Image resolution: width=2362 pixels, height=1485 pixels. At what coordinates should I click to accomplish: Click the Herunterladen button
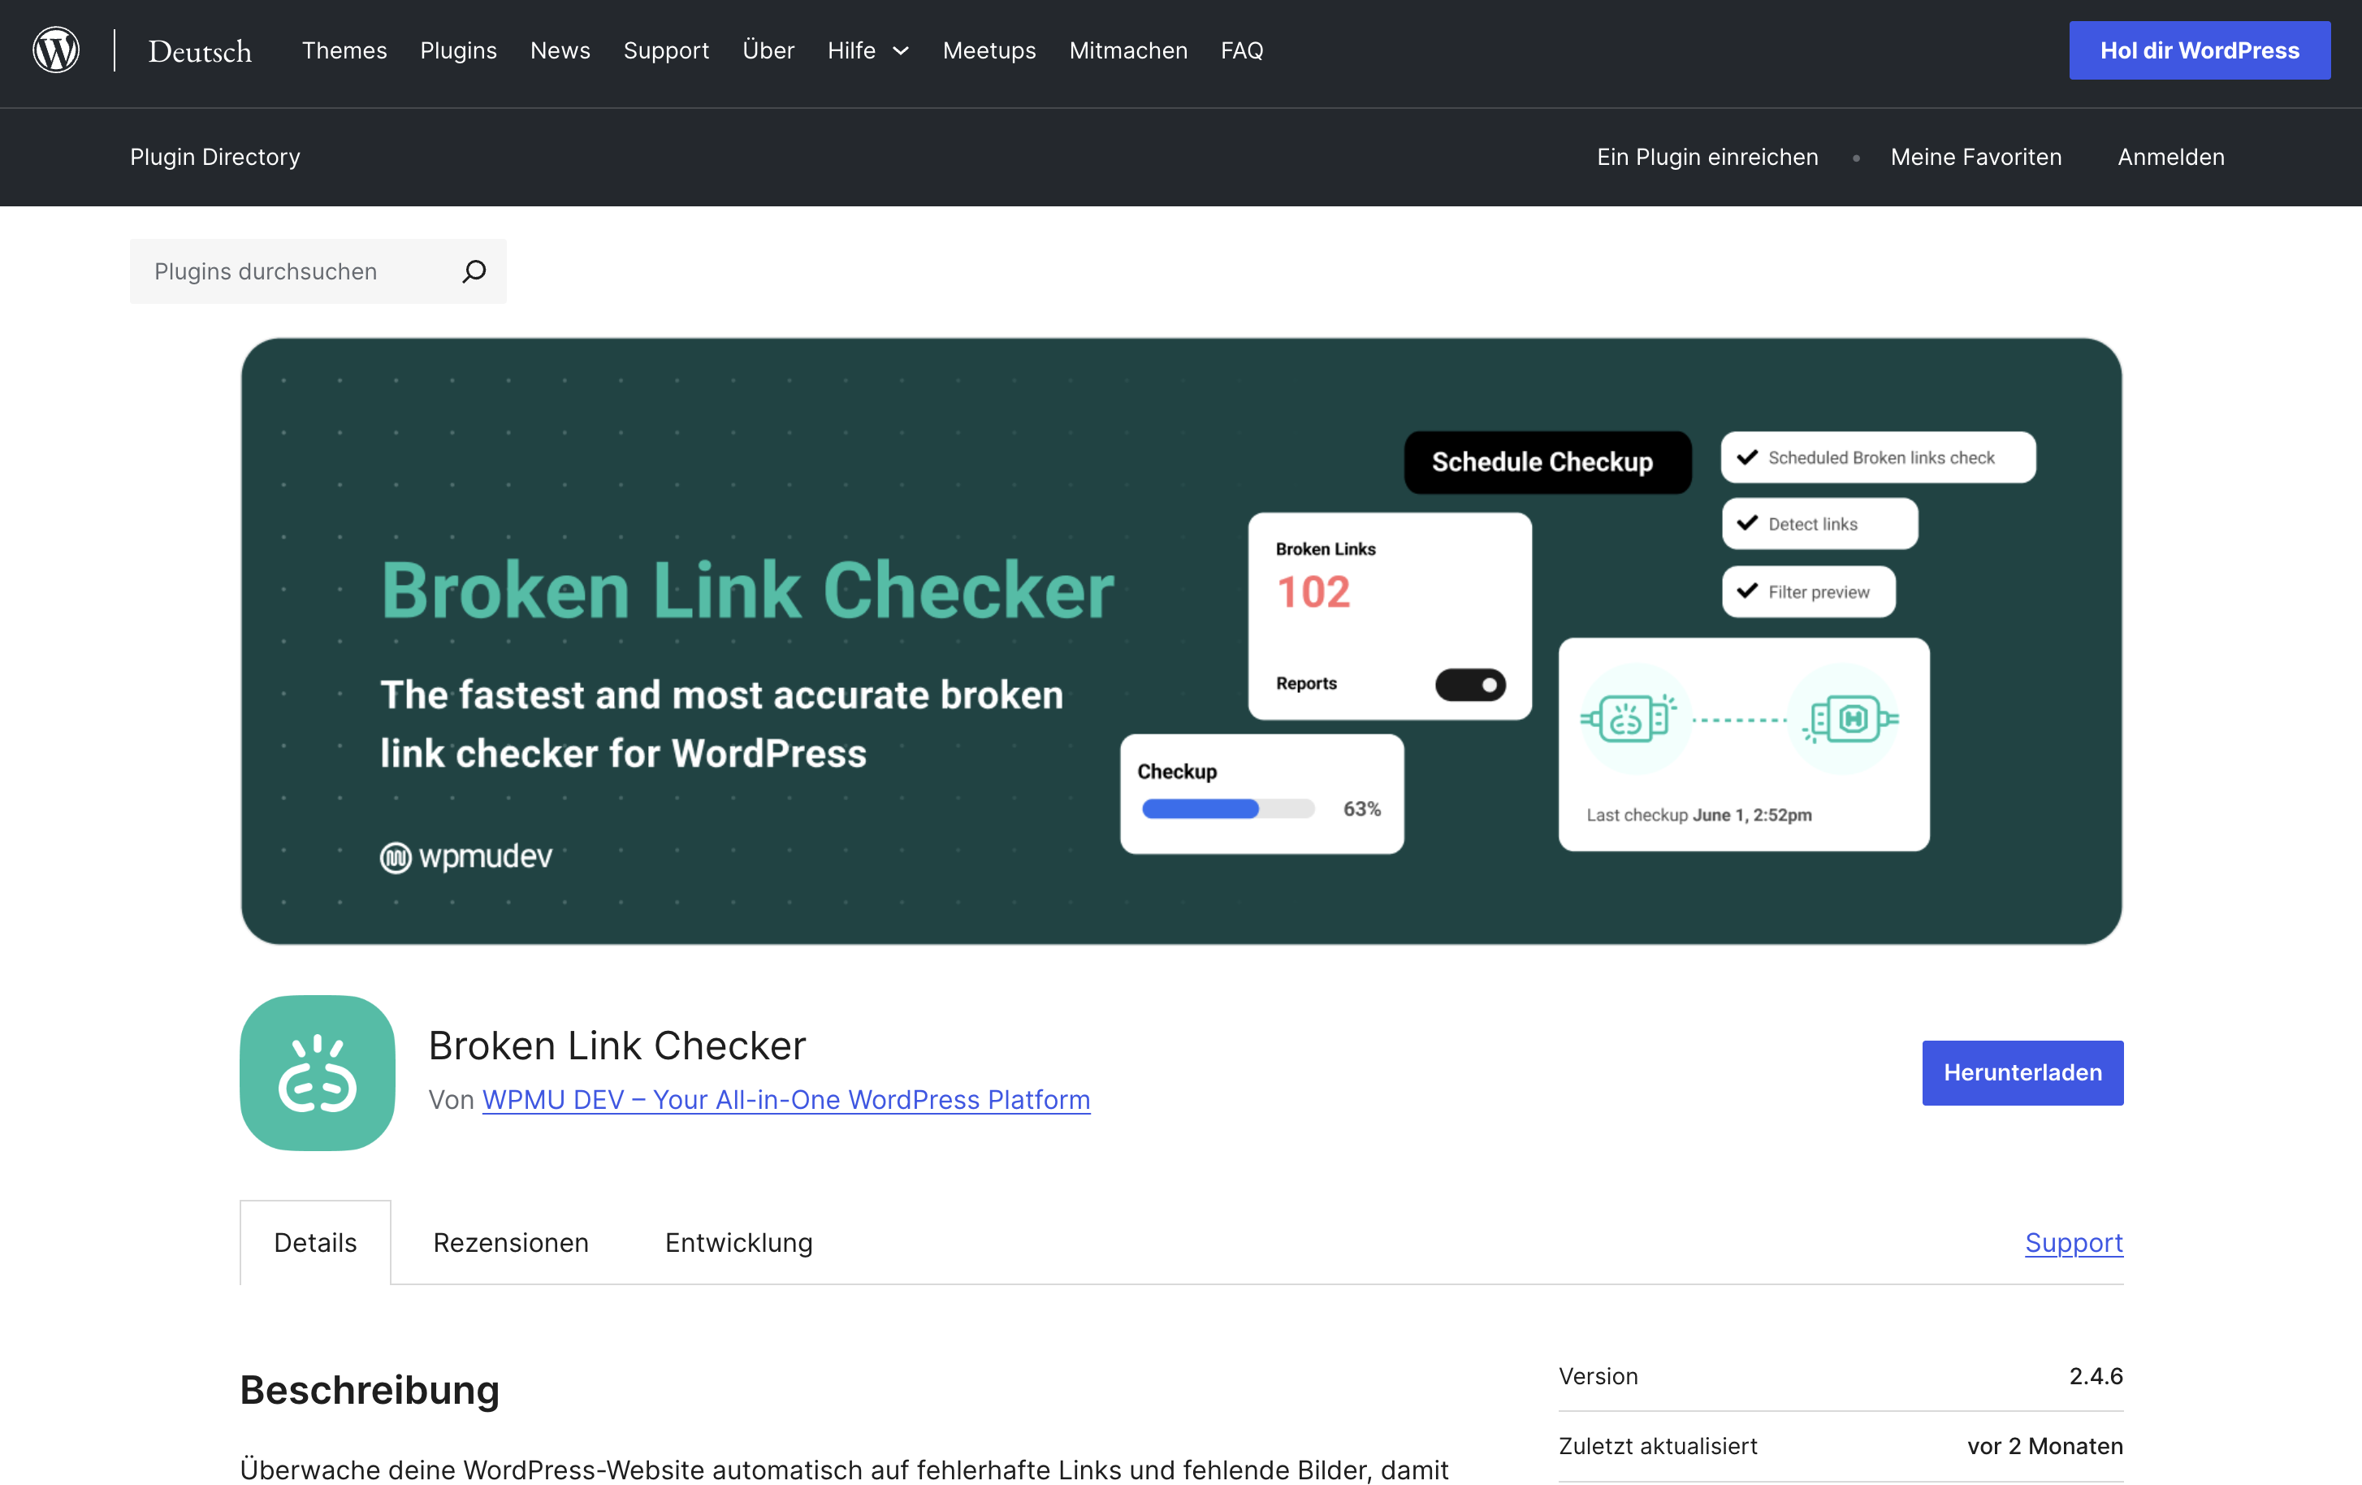click(2022, 1072)
